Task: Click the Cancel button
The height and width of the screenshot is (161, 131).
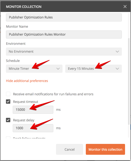Action: point(70,149)
